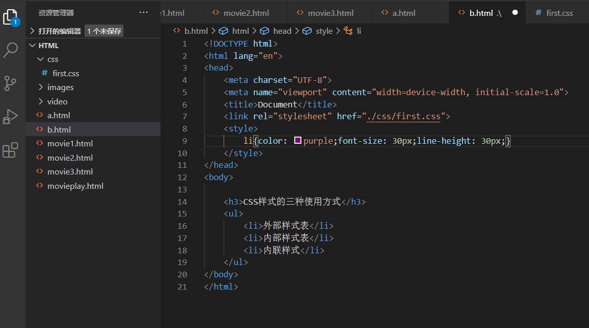Click the movieplay.html file icon
The image size is (589, 328).
click(39, 186)
